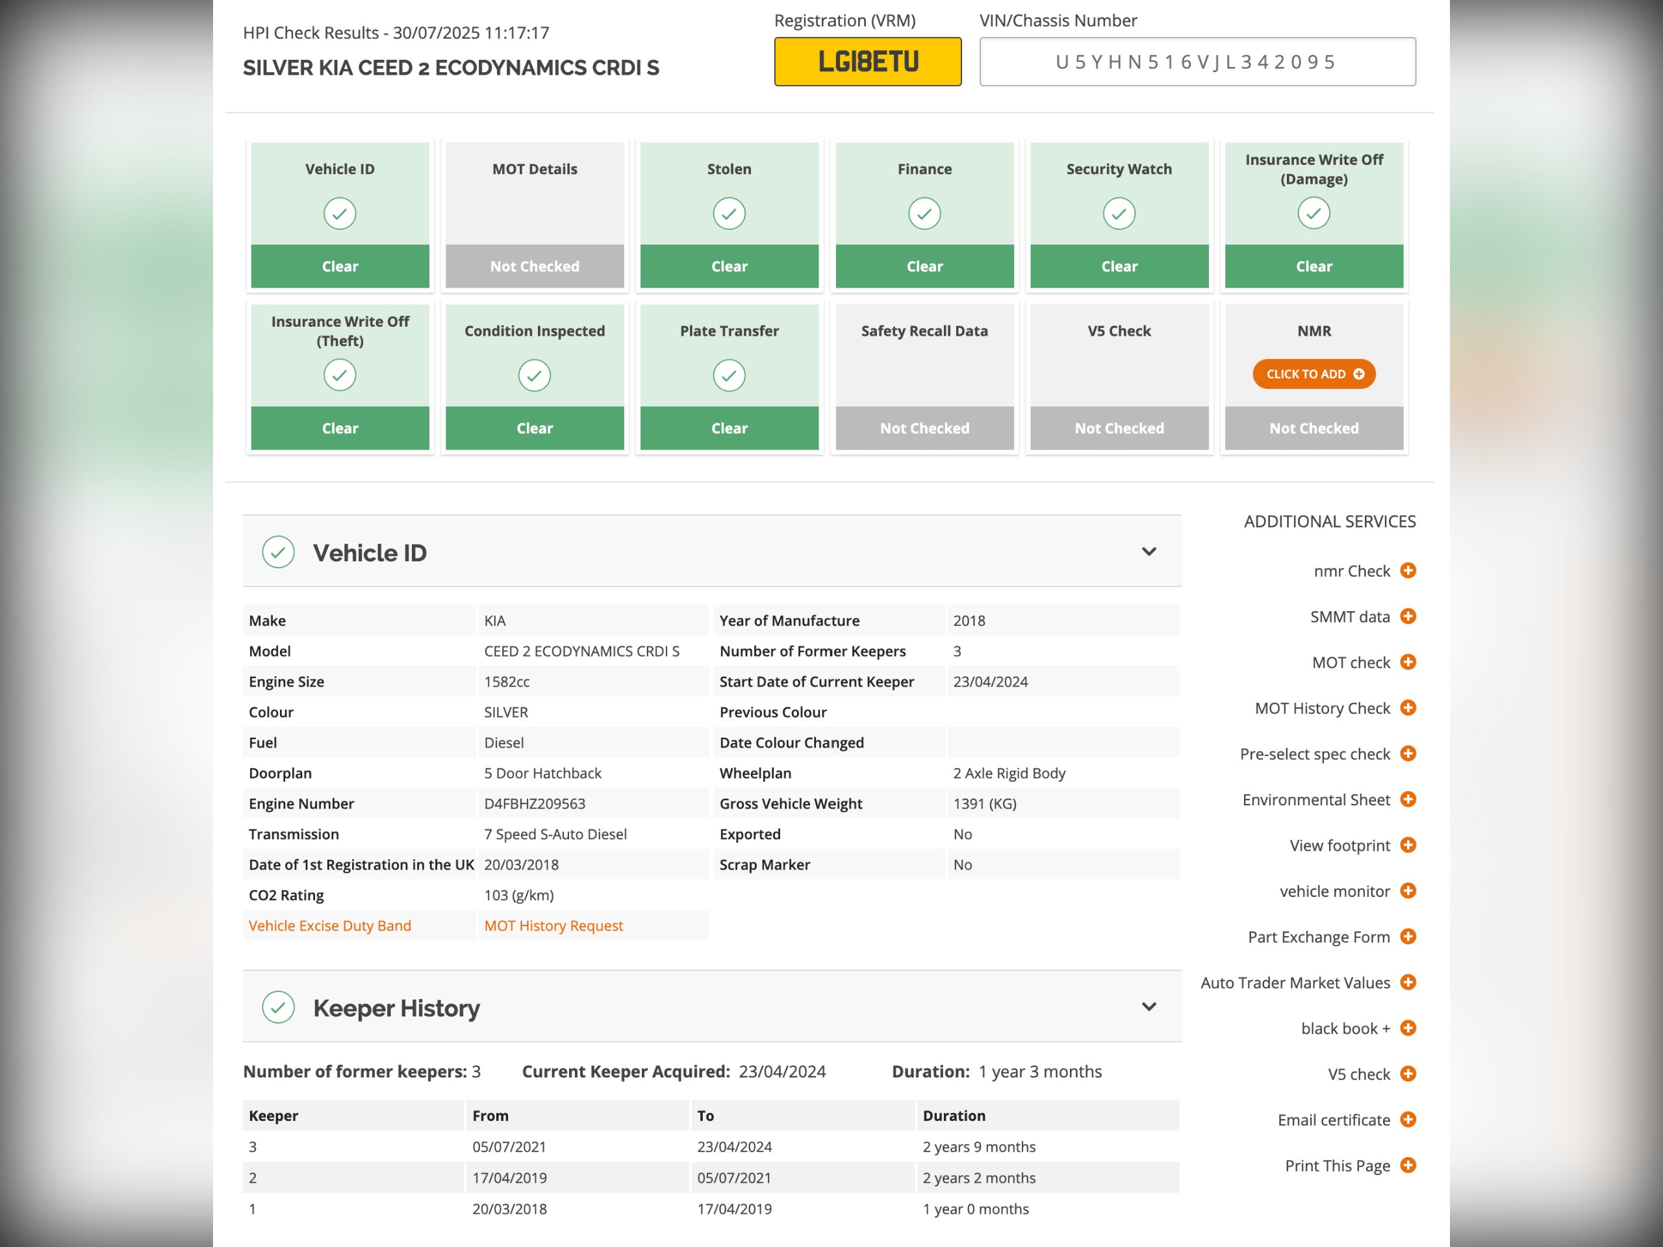
Task: Click Insurance Write Off (Damage) checkmark icon
Action: [x=1314, y=214]
